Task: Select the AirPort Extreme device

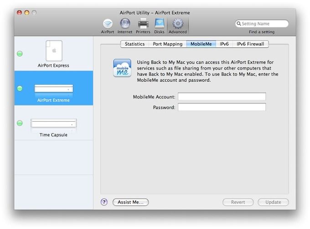Action: (53, 88)
